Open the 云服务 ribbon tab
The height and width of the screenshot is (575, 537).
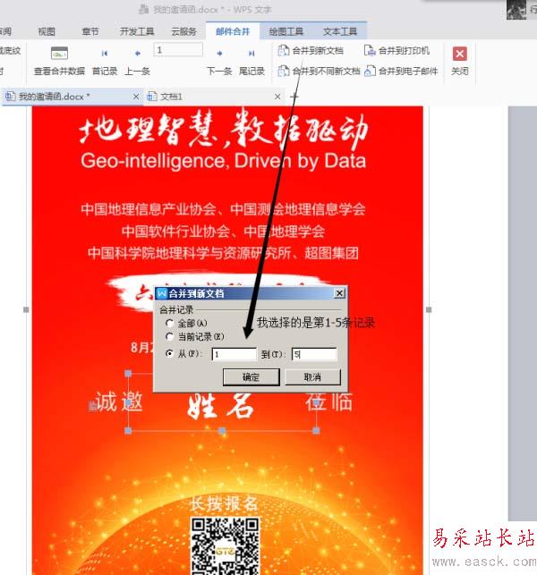coord(183,31)
